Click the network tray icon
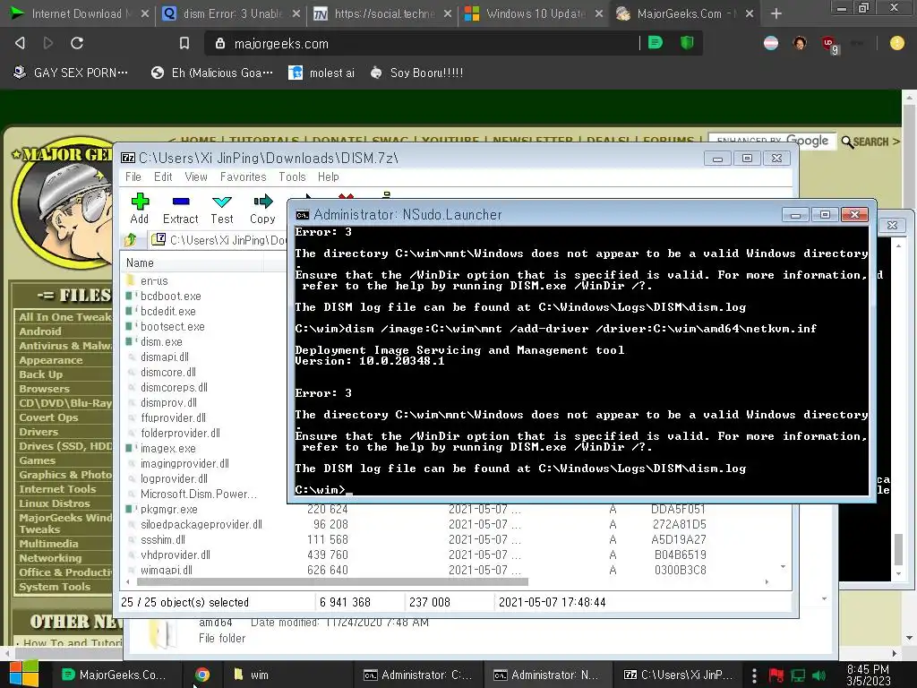The image size is (917, 688). [798, 675]
